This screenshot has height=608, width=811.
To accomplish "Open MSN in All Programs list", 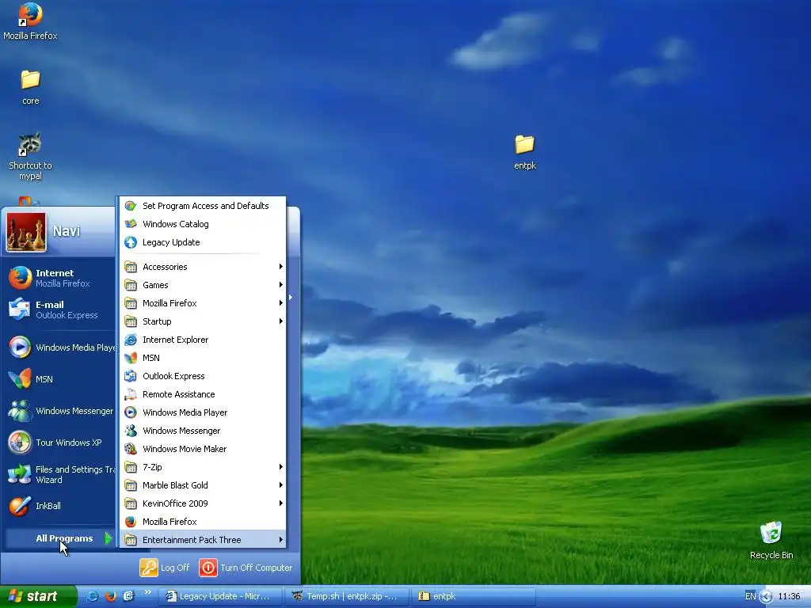I will (x=203, y=358).
